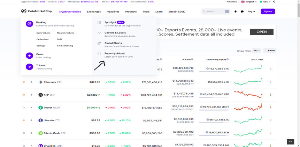Click the Search input field

(x=216, y=12)
